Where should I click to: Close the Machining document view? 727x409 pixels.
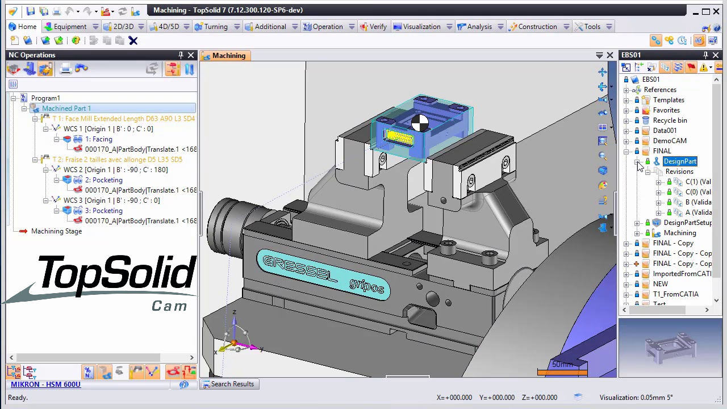(x=610, y=55)
